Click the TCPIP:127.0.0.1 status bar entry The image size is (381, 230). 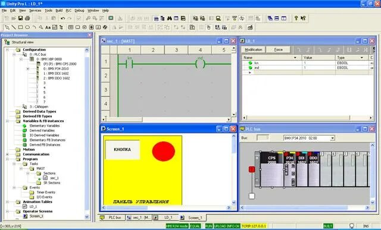click(x=254, y=226)
